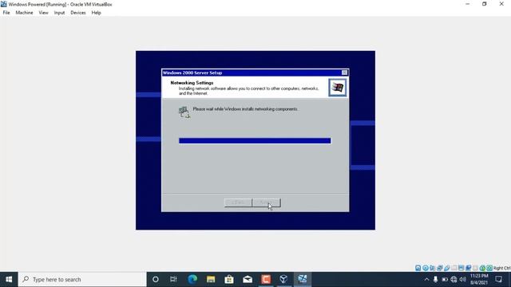Open the File menu in VirtualBox

point(6,13)
